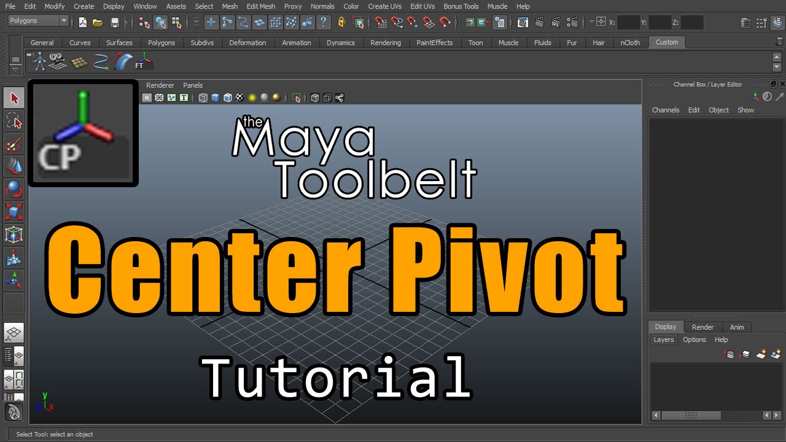Toggle lock current selection padlock
This screenshot has height=442, width=786.
pos(341,22)
